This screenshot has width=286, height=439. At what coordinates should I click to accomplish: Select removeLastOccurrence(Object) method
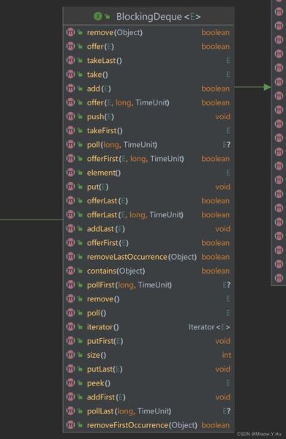142,257
